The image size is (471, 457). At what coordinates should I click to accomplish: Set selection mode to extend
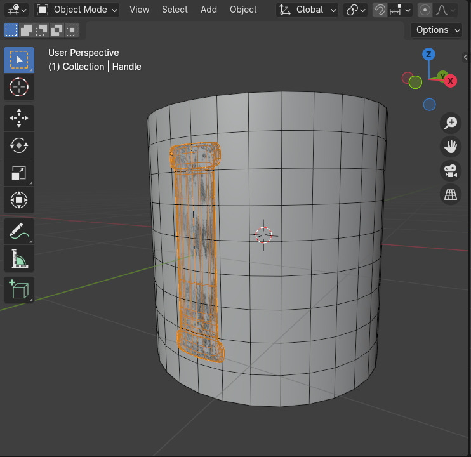(x=27, y=30)
